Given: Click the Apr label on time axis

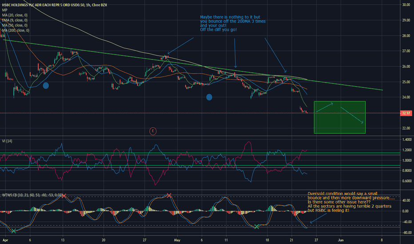Looking at the screenshot, I should click(x=5, y=240).
